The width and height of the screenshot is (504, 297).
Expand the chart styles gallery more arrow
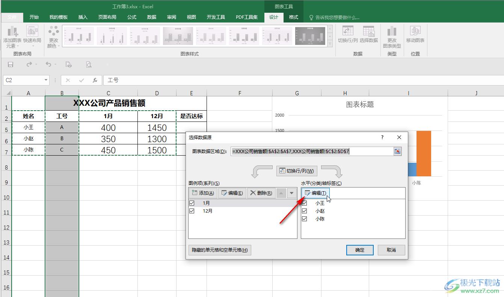coord(330,43)
